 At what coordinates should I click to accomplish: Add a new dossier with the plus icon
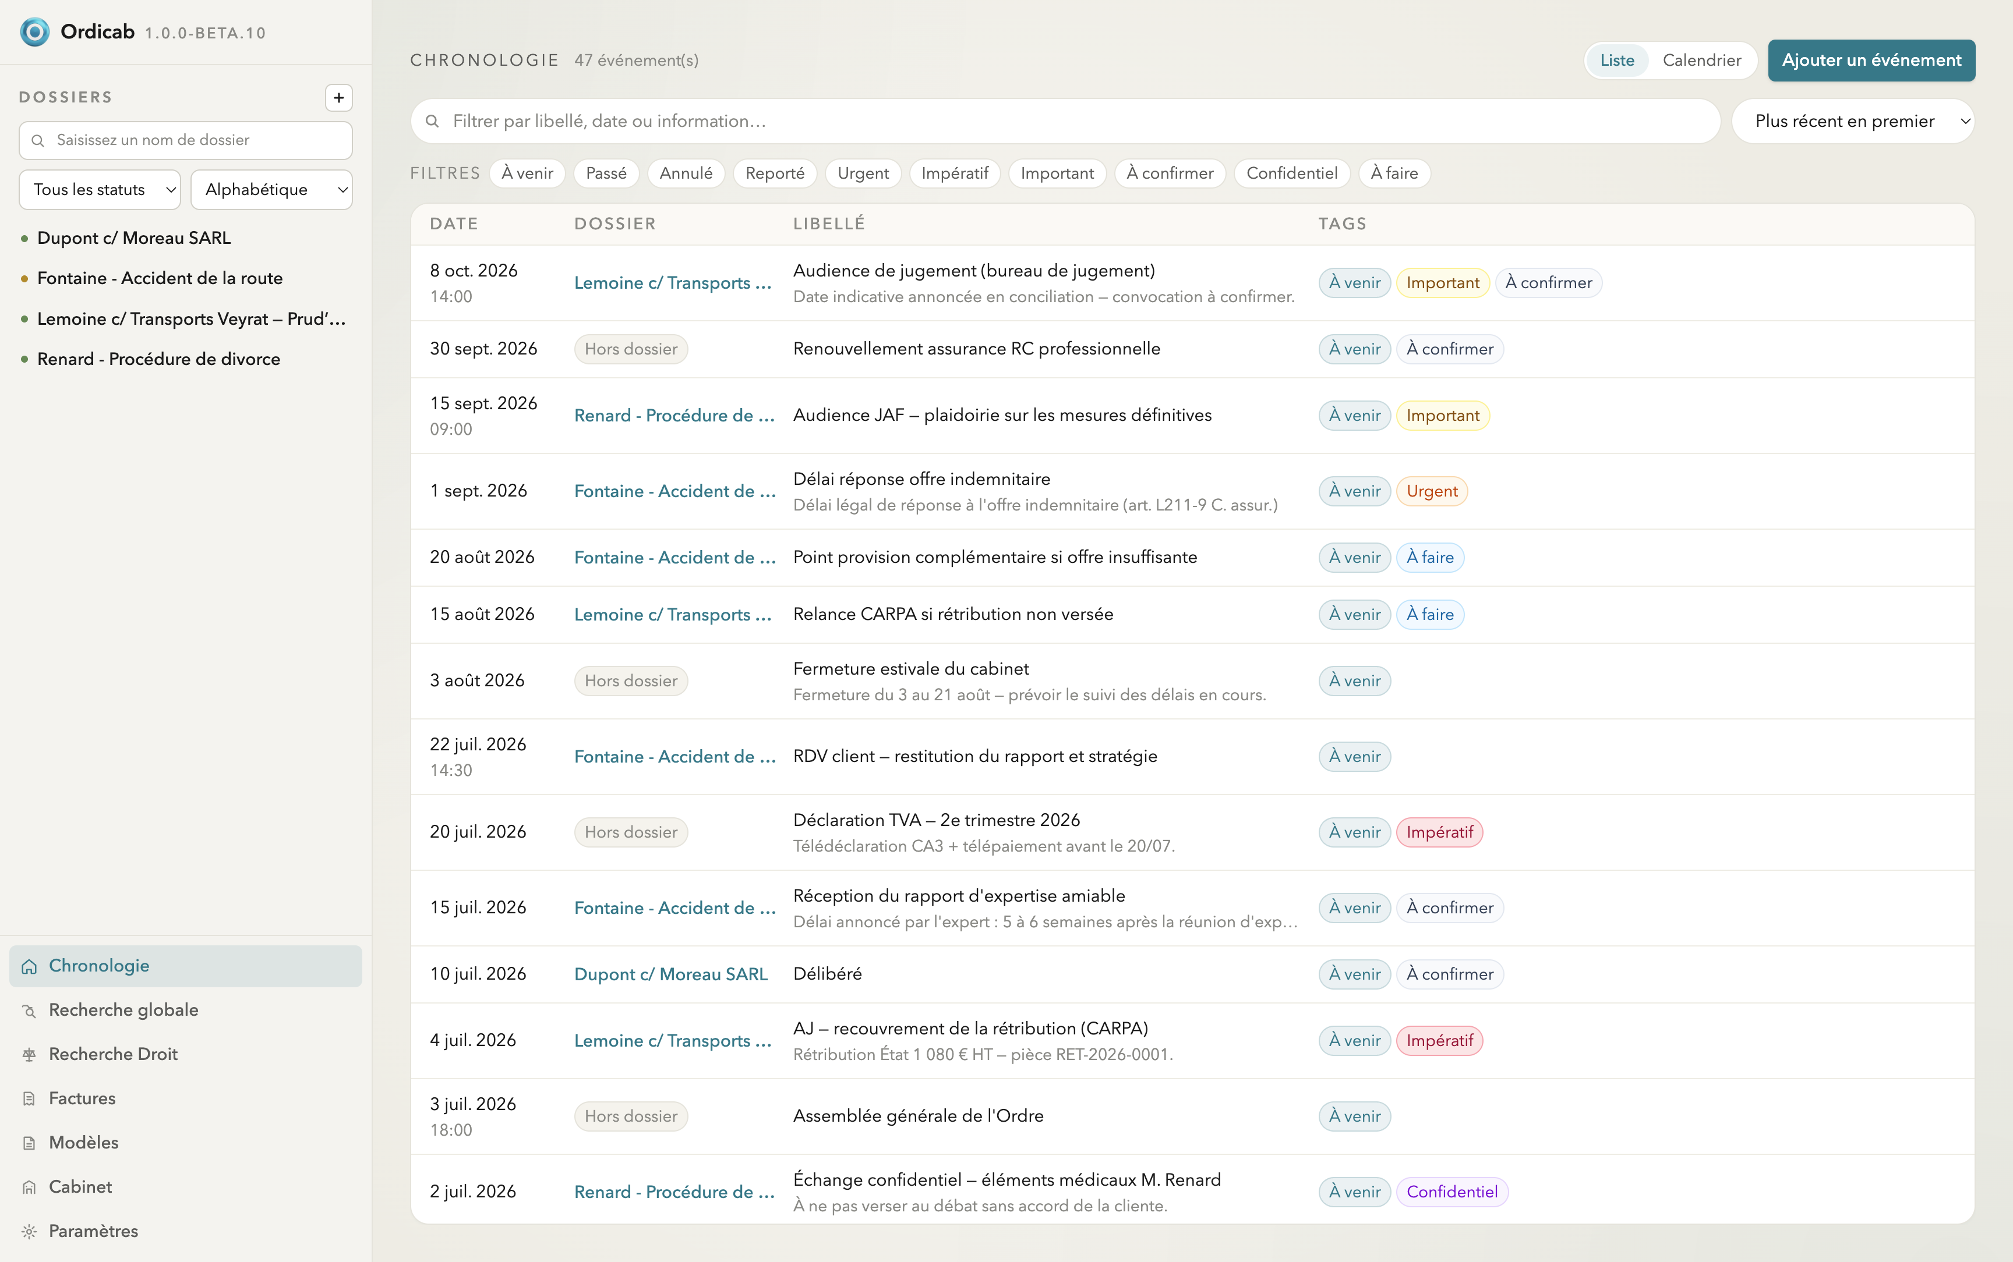[x=338, y=98]
